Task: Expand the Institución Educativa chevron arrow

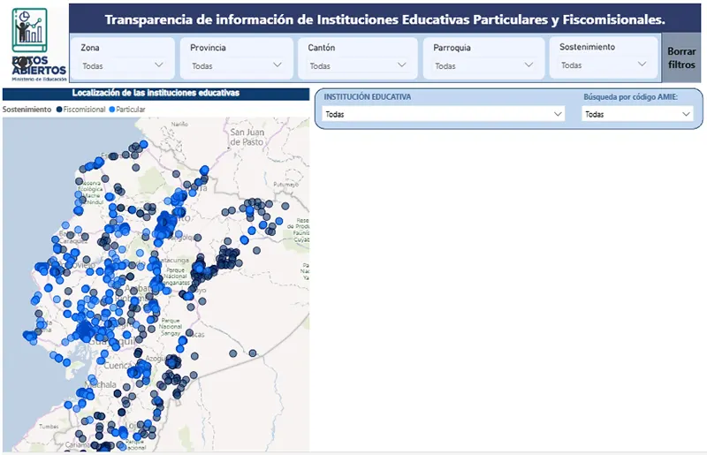Action: point(557,114)
